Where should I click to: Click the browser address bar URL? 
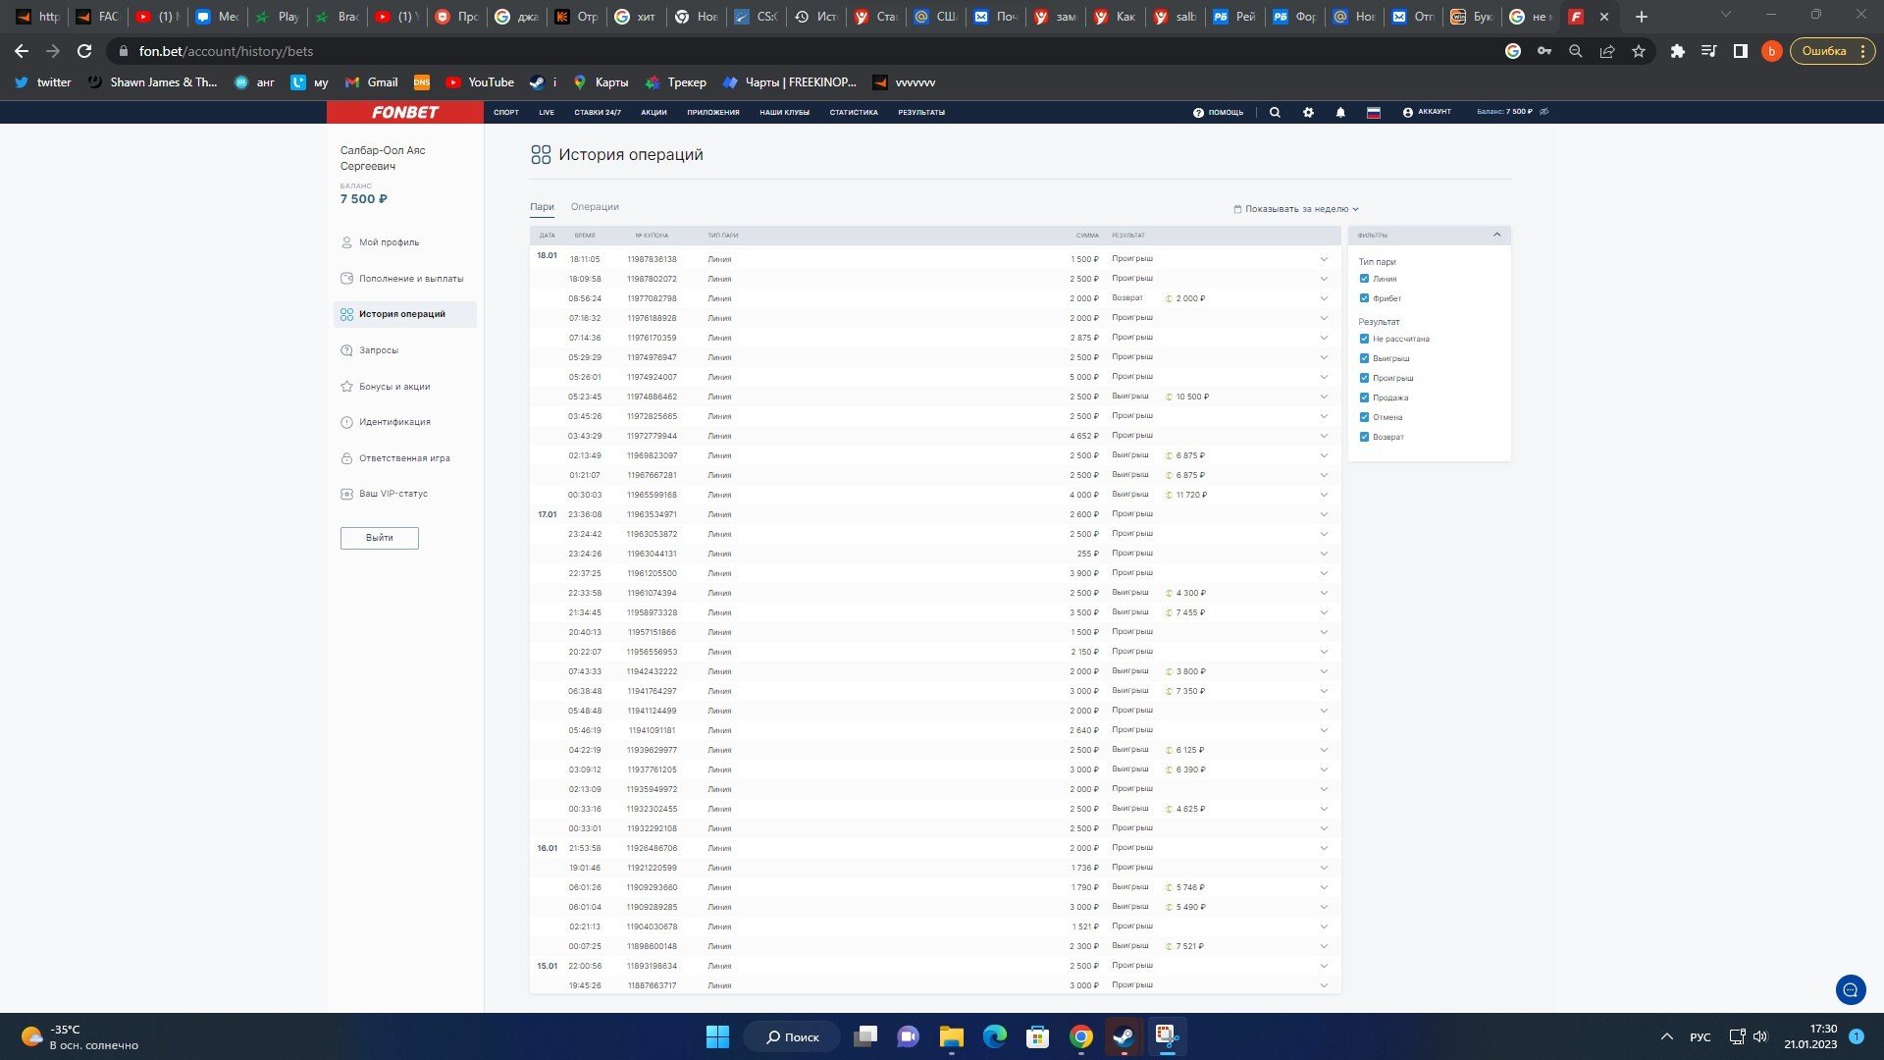(226, 51)
